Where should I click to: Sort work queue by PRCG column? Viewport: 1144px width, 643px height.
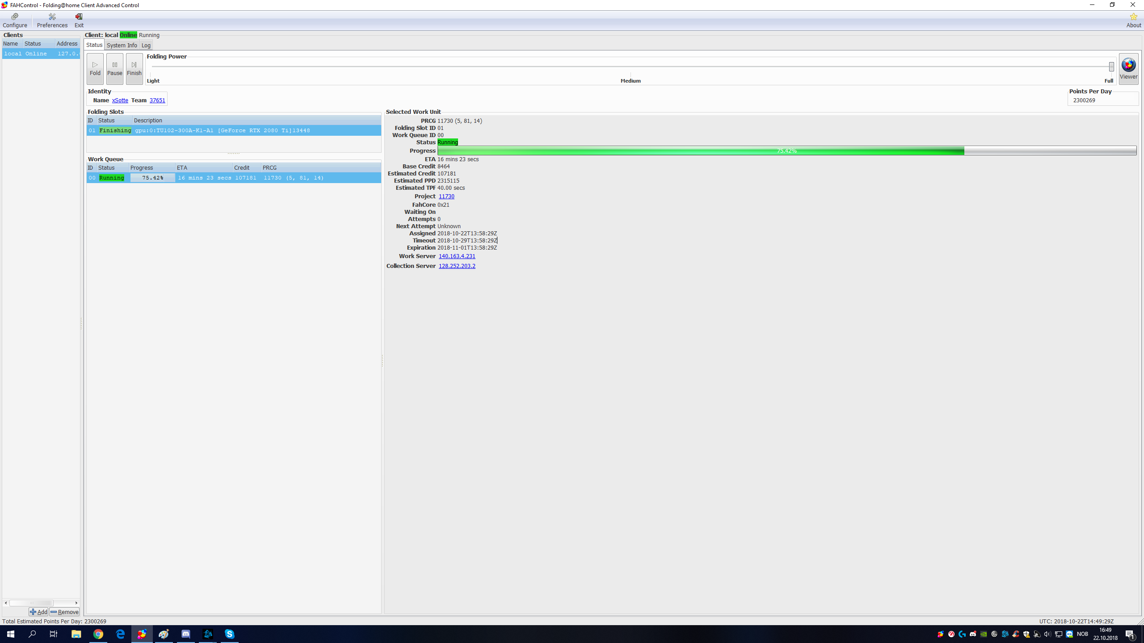pyautogui.click(x=321, y=167)
